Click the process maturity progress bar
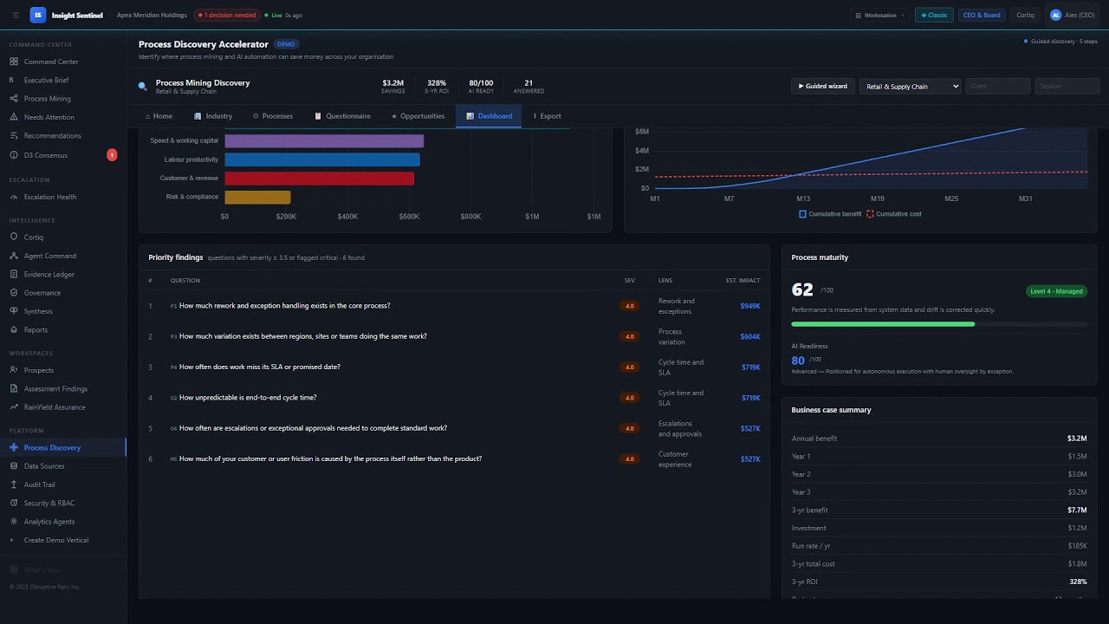The image size is (1109, 624). point(939,324)
